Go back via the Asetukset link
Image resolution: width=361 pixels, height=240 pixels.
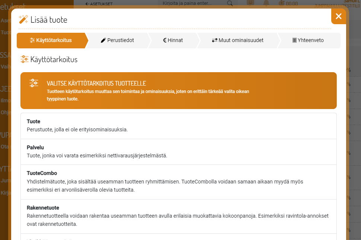coord(99,4)
